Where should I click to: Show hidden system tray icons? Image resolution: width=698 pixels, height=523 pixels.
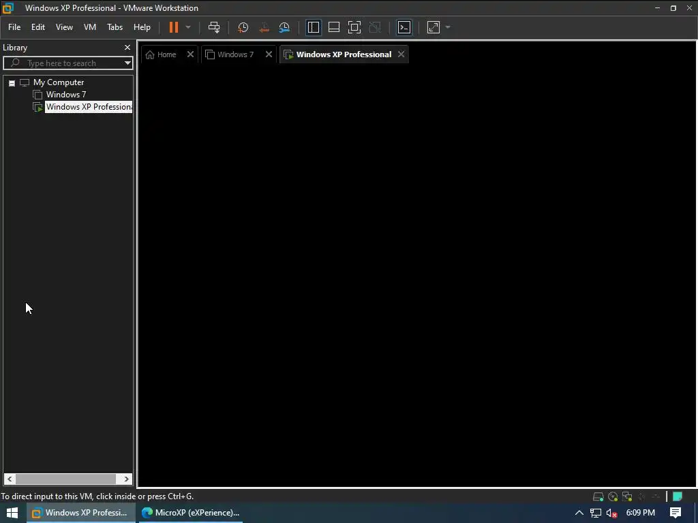579,513
